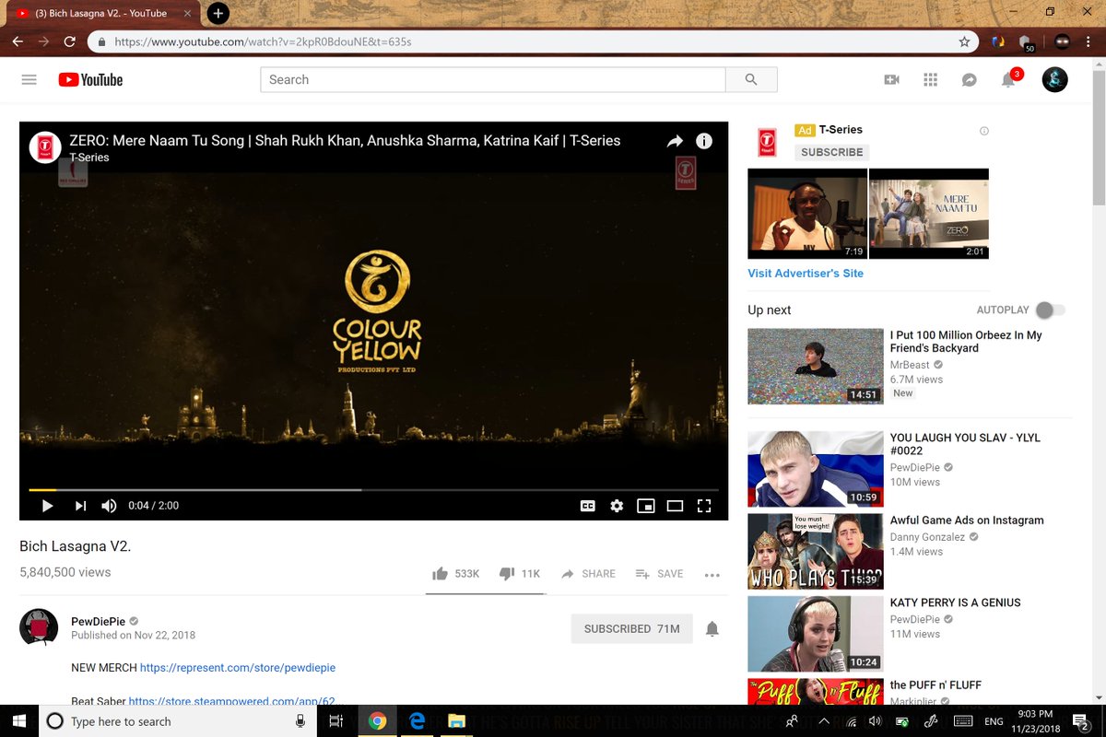Image resolution: width=1106 pixels, height=737 pixels.
Task: Toggle closed captions in player
Action: click(587, 506)
